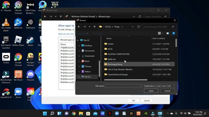Select Call of Duty Modern Warfare folder
The image size is (209, 117).
point(139,69)
